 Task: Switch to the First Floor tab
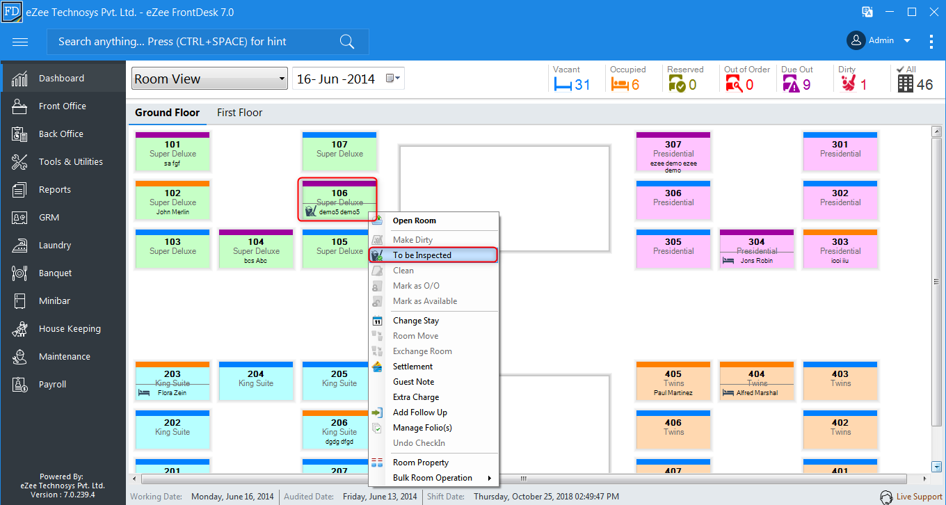(239, 112)
